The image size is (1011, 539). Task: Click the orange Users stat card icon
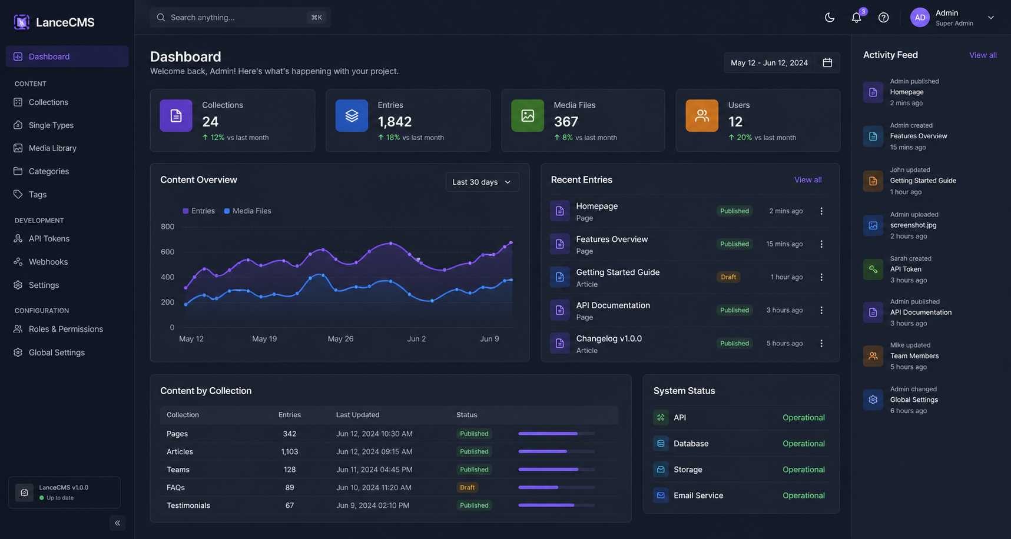(x=702, y=116)
